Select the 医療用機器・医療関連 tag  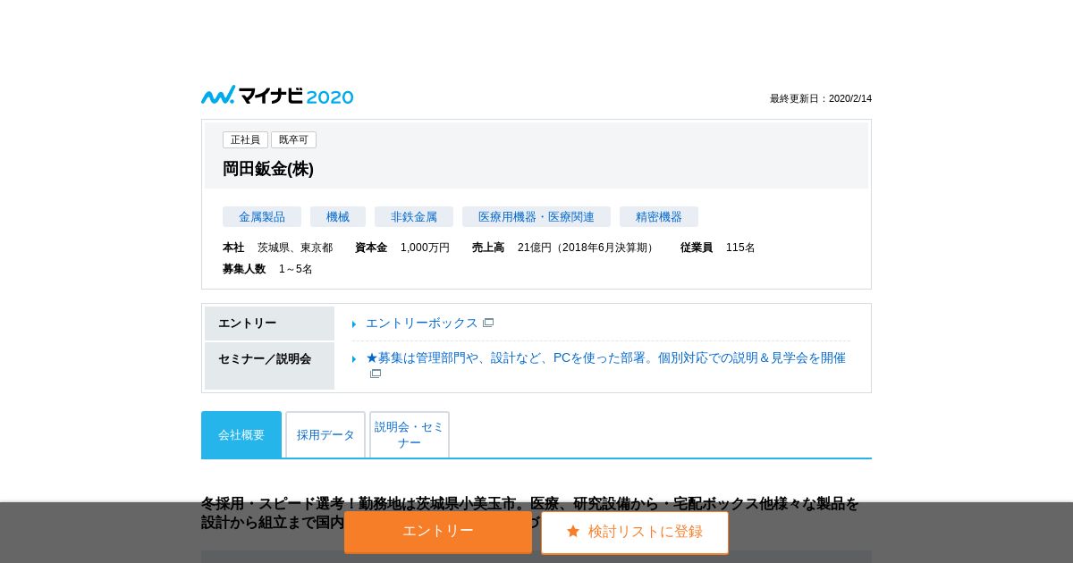tap(536, 216)
